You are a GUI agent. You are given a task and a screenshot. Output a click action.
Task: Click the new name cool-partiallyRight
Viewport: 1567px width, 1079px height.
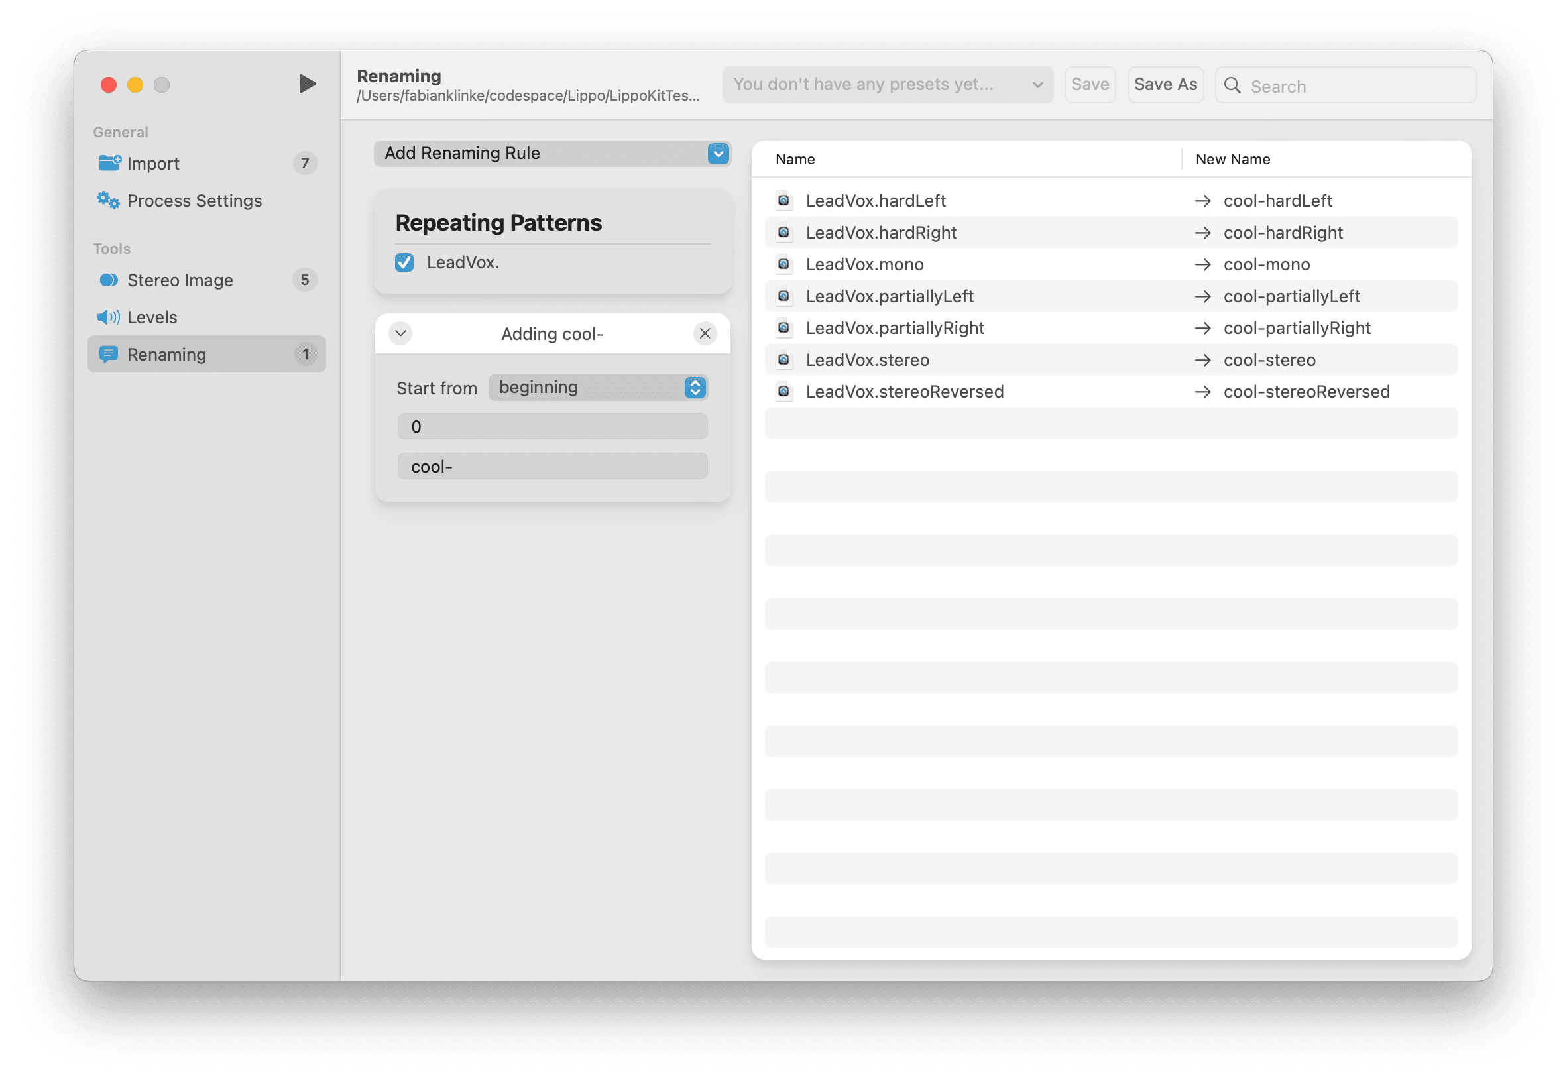point(1297,328)
